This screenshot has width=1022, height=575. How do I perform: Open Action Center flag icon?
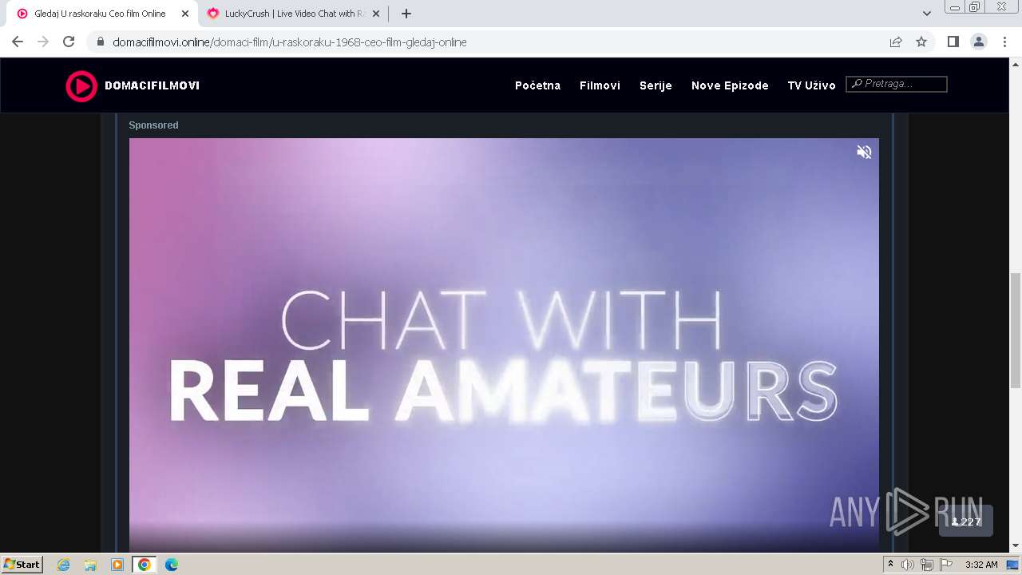coord(946,565)
